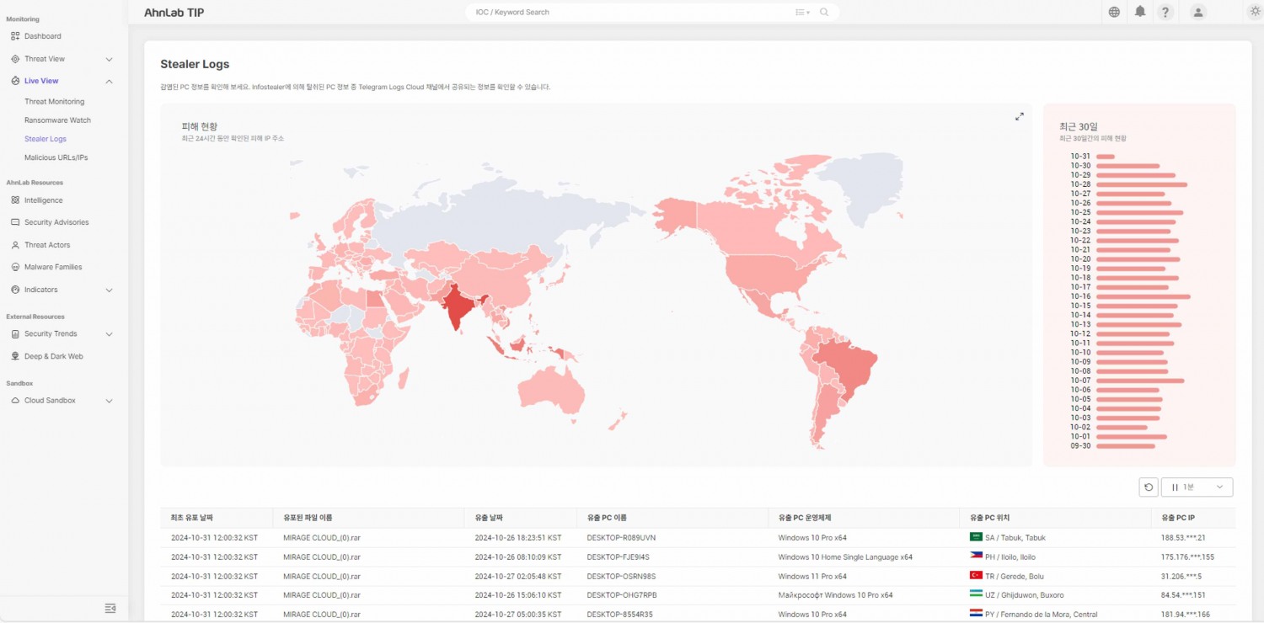1264x623 pixels.
Task: Click the help question mark icon
Action: 1165,12
